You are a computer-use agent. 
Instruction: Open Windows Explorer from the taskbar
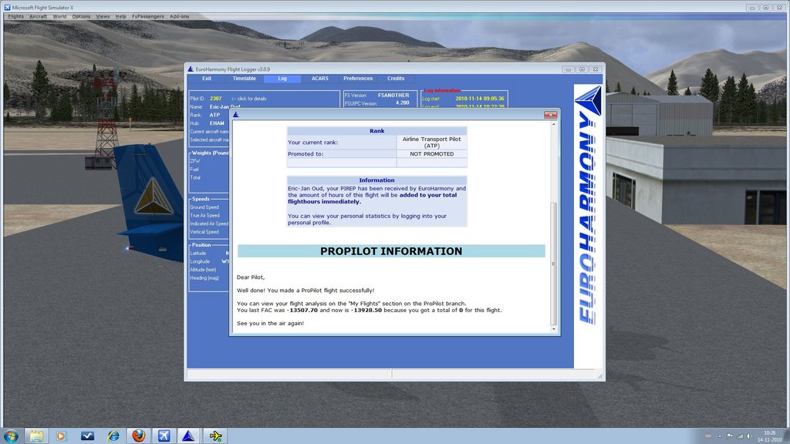click(x=36, y=436)
